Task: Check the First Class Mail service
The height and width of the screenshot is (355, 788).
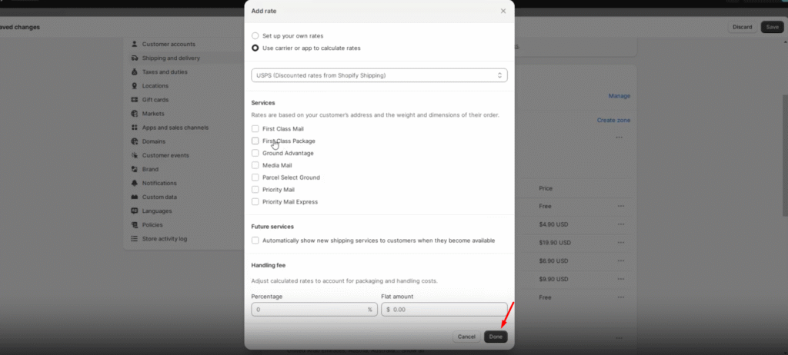Action: 255,129
